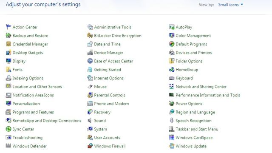Open the System link
Screen dimensions: 272x153
tap(101, 129)
